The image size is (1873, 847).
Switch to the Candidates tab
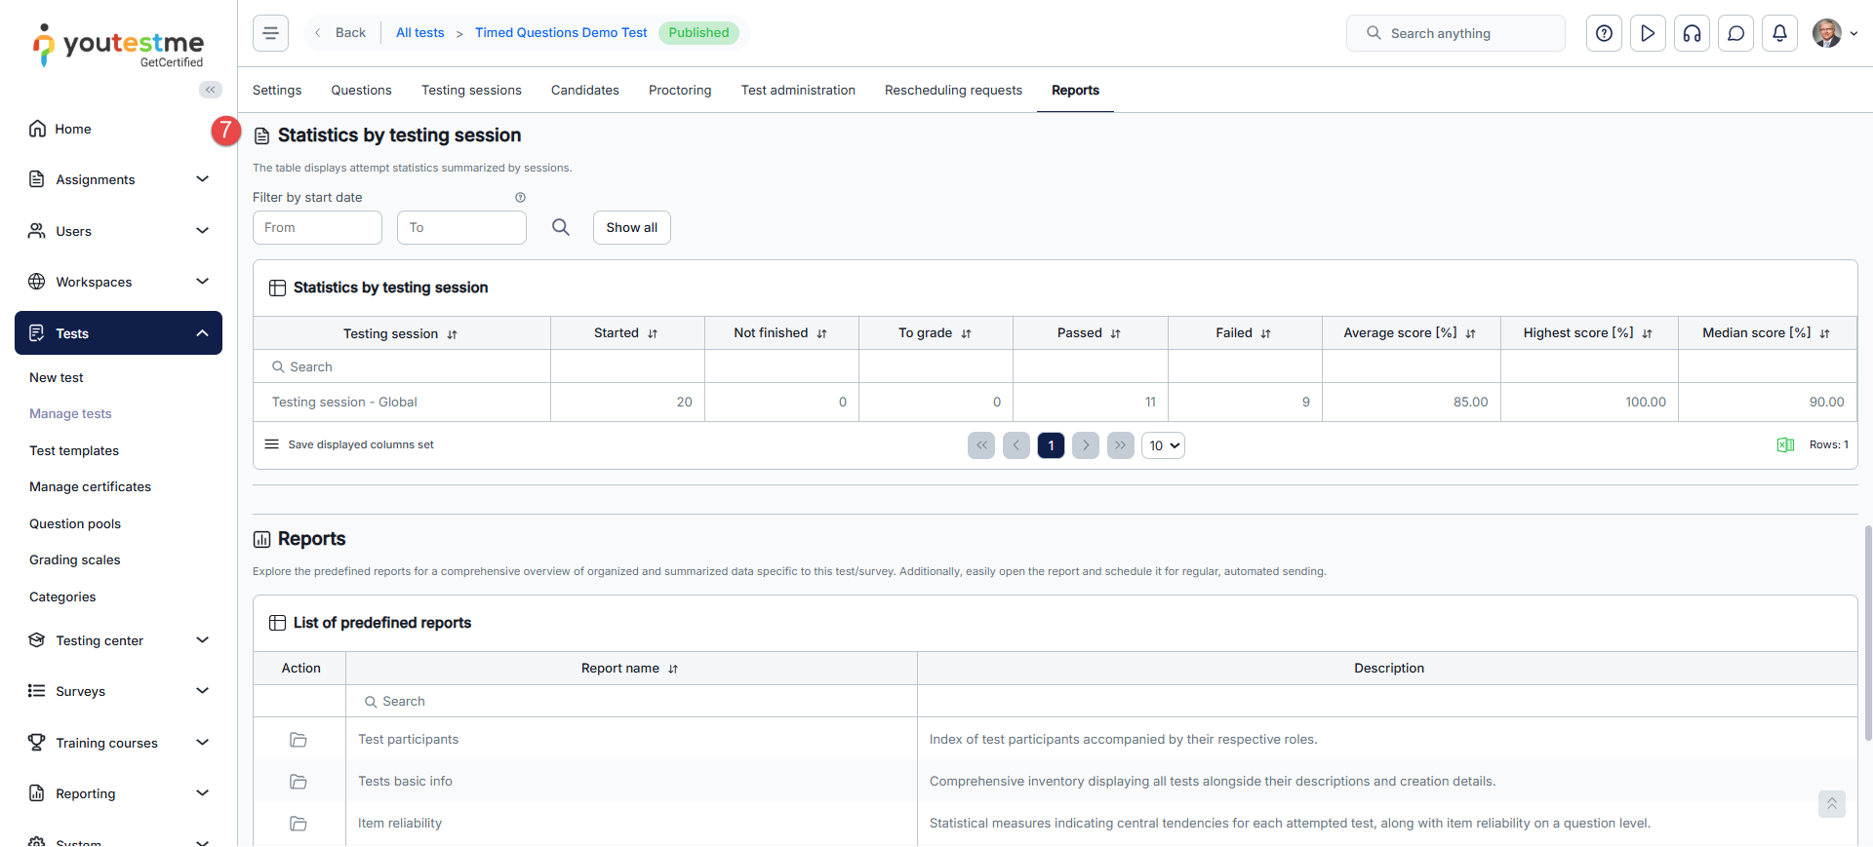(x=584, y=90)
